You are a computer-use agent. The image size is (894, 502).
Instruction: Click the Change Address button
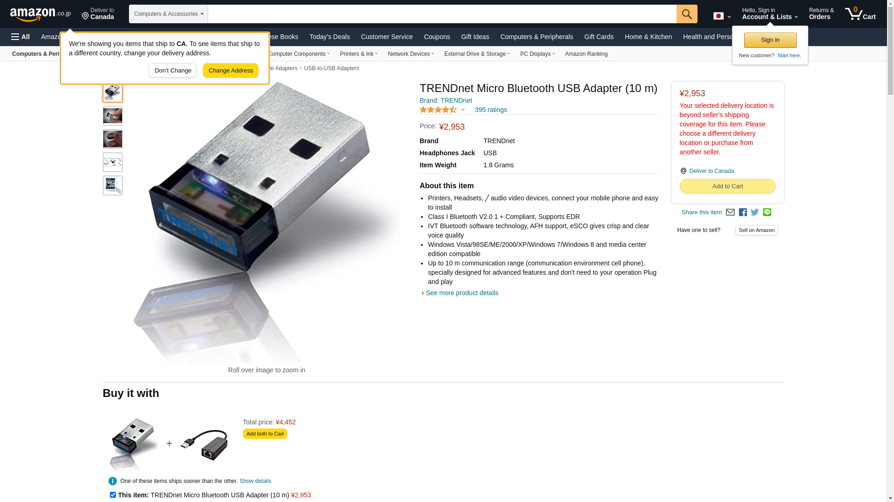(x=230, y=71)
